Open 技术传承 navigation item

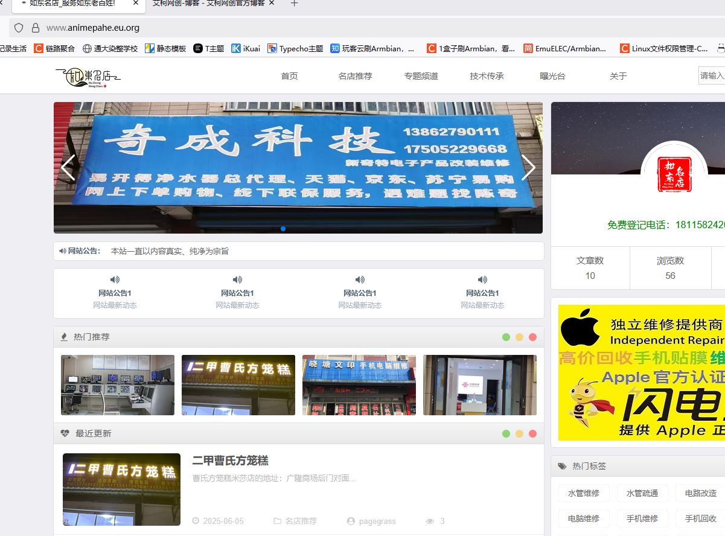487,76
